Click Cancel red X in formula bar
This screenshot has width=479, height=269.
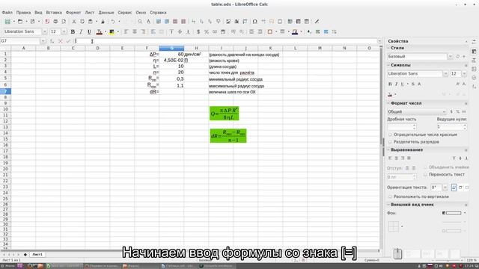coord(60,41)
